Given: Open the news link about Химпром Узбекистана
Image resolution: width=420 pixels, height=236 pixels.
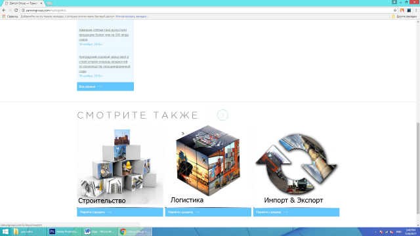Looking at the screenshot, I should [x=104, y=35].
